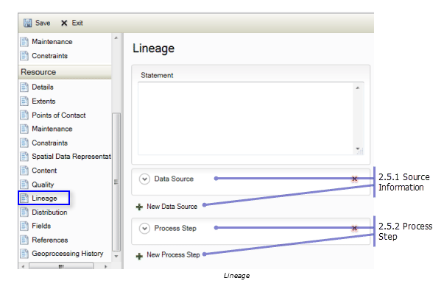
Task: Click sidebar scrollbar down arrow
Action: point(116,256)
